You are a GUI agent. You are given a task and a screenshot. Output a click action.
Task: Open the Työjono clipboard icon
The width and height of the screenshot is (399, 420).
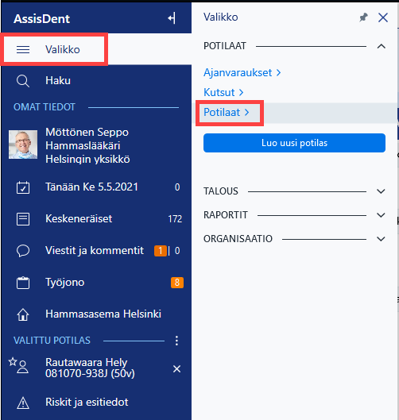23,283
